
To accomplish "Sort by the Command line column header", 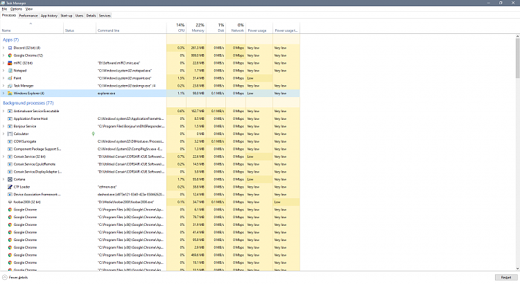I will pyautogui.click(x=131, y=28).
